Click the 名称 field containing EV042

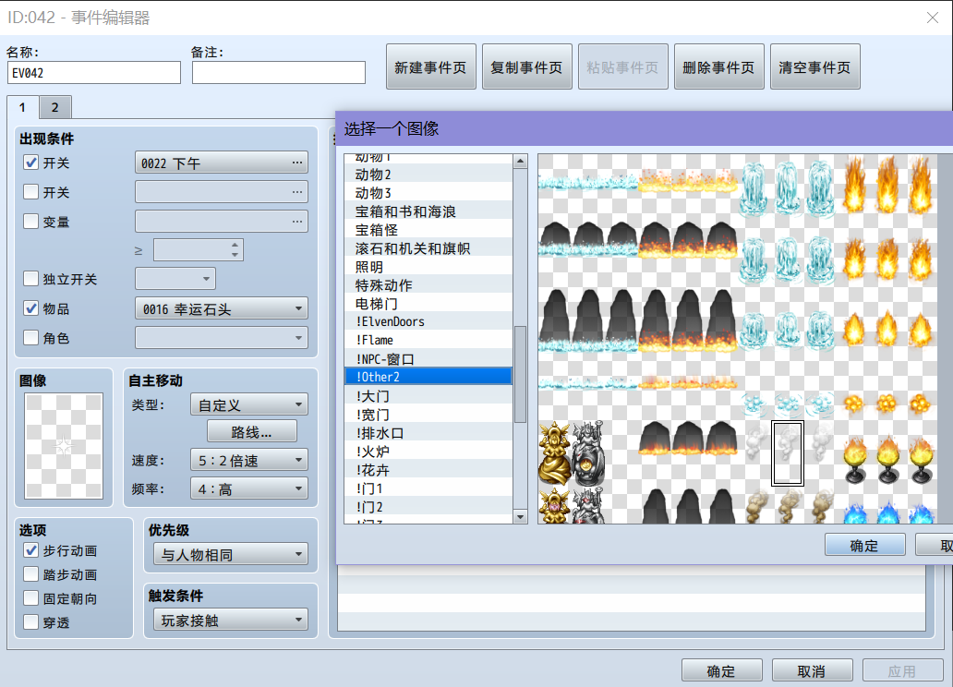coord(94,72)
